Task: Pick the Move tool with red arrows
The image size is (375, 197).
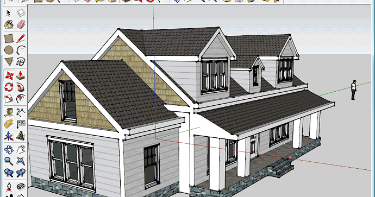Action: [9, 75]
